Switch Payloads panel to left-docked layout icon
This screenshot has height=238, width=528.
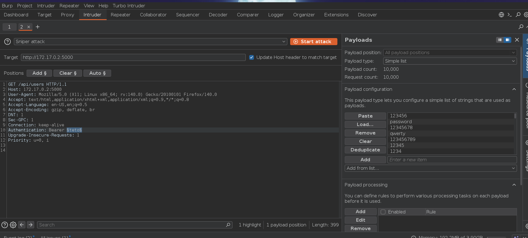pos(500,40)
